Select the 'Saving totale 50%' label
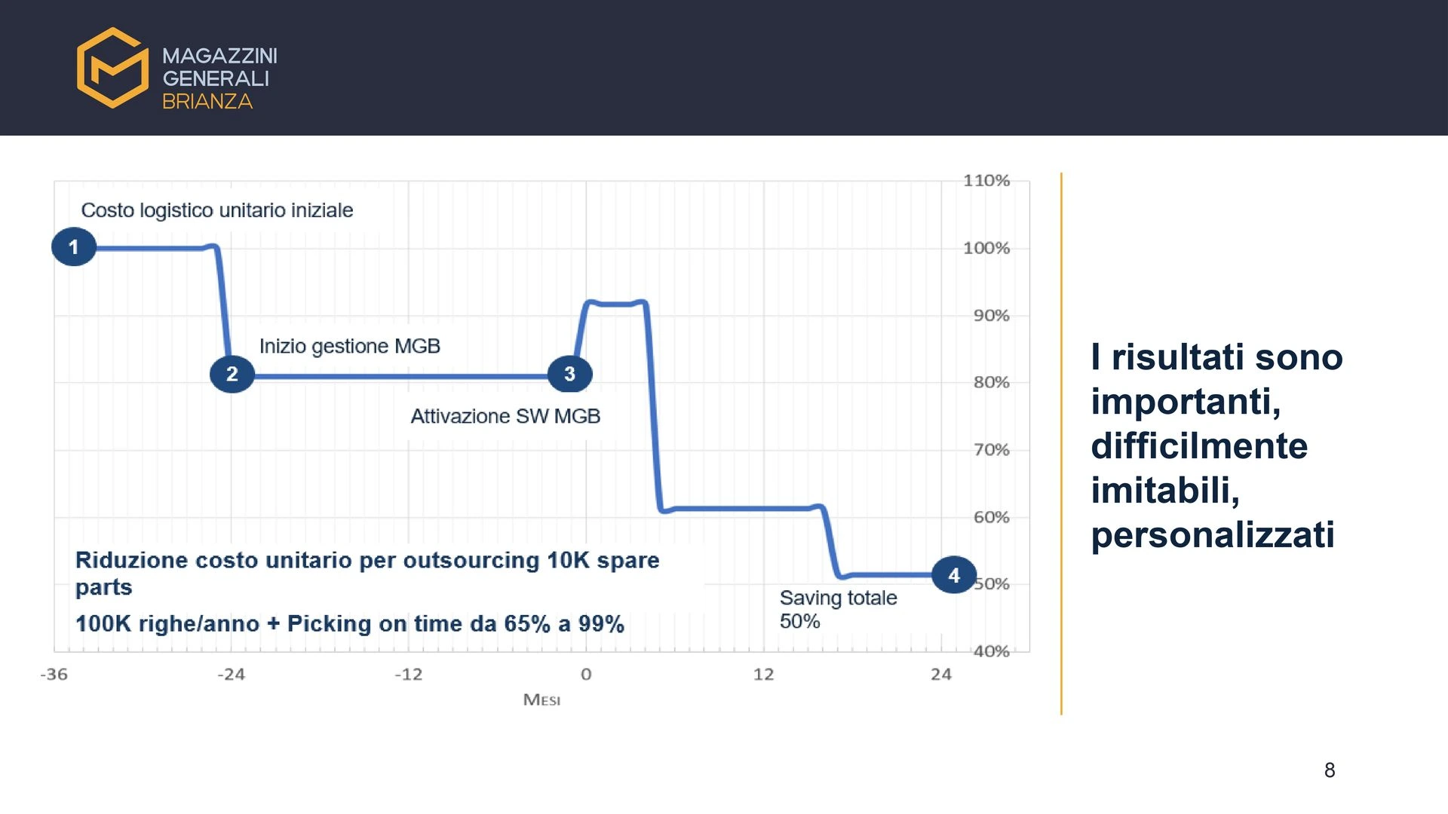Image resolution: width=1448 pixels, height=814 pixels. tap(838, 609)
